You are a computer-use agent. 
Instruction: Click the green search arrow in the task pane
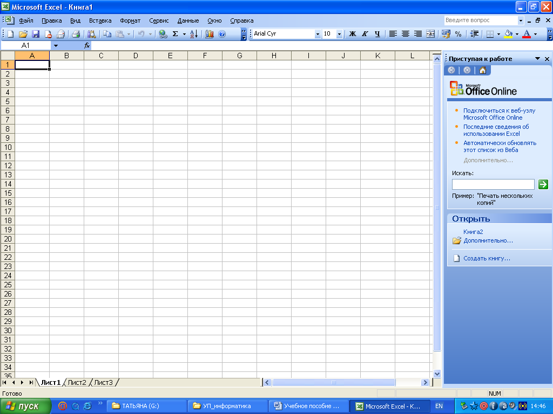(543, 184)
